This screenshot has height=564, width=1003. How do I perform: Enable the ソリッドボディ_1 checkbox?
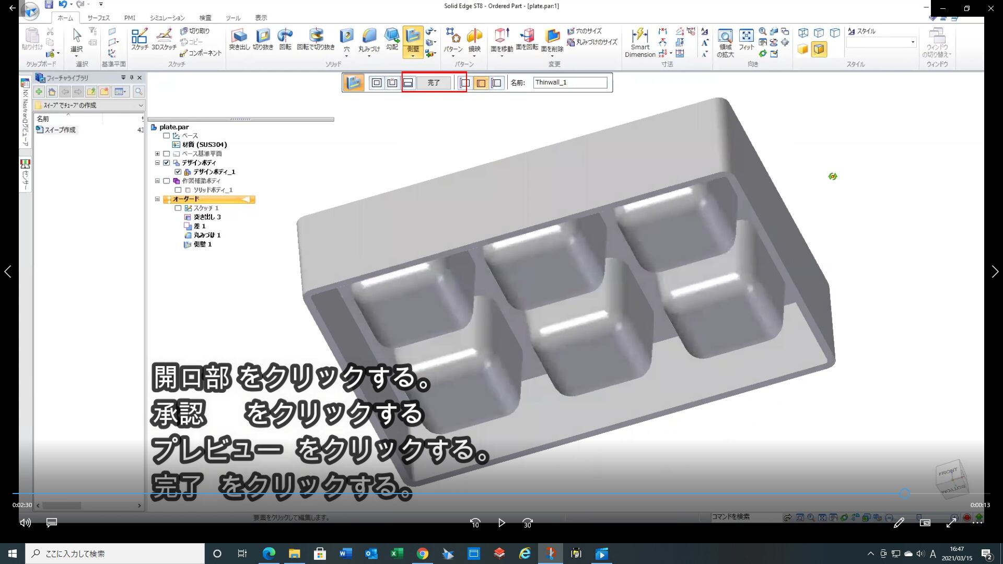pos(178,190)
